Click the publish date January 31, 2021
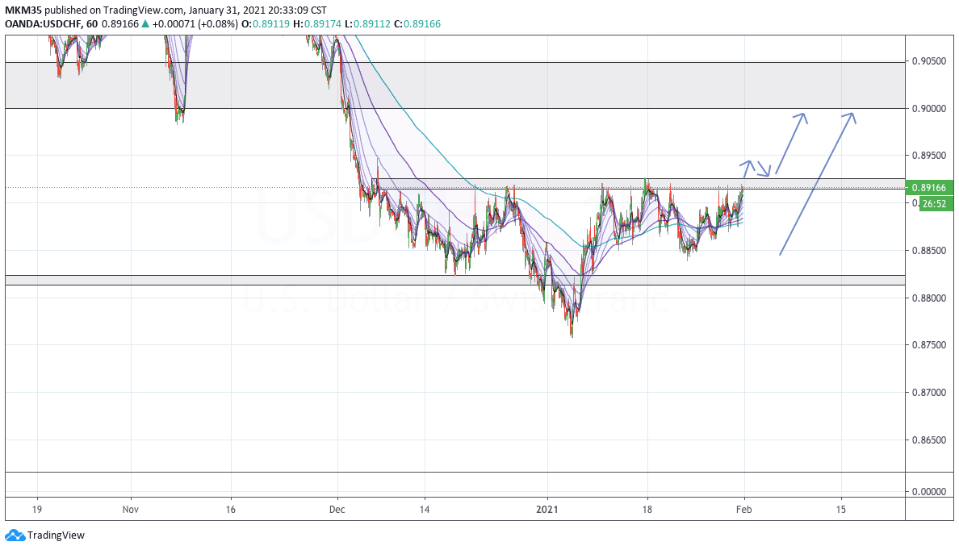The width and height of the screenshot is (959, 550). (231, 10)
